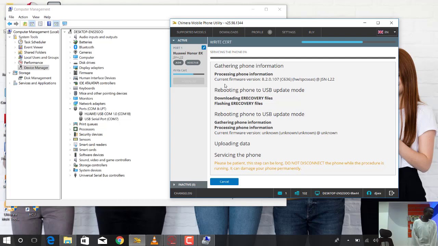The image size is (438, 246).
Task: Click the ADB badge under Huawei Honor 8X
Action: tap(178, 63)
